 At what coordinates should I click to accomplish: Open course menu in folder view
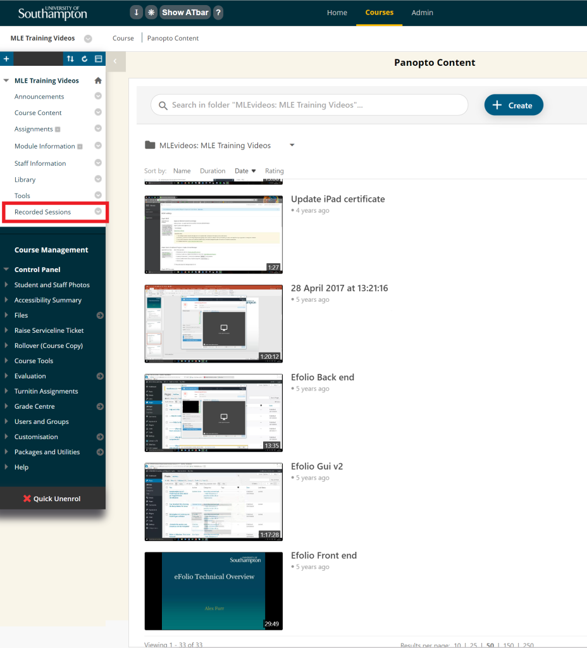coord(98,59)
